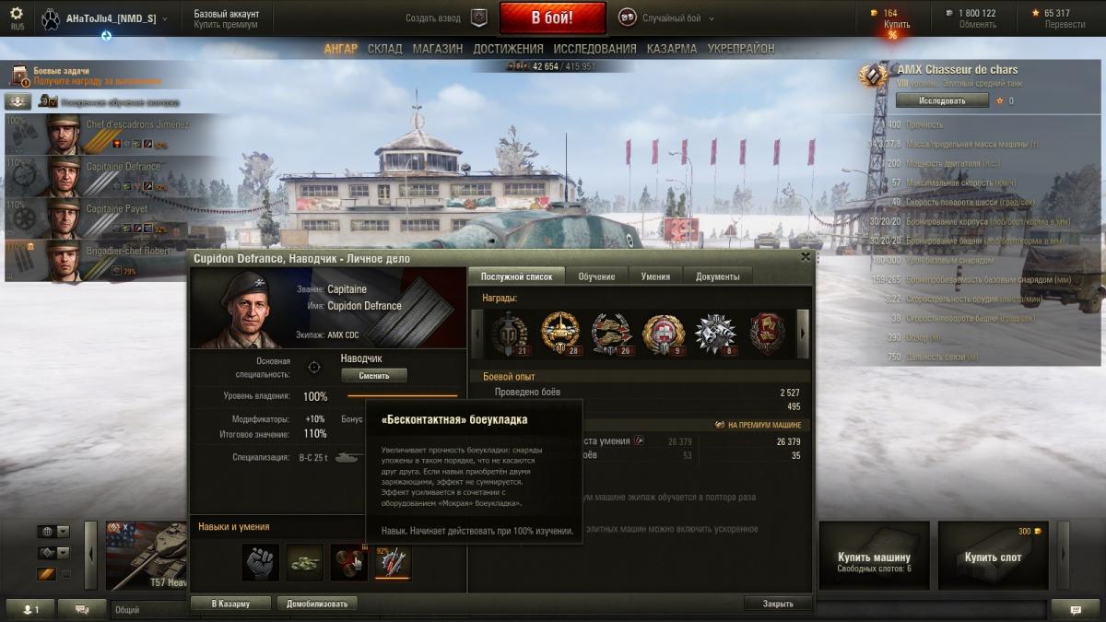The image size is (1106, 622).
Task: Click the platoon shield icon beside Создать взвод
Action: coord(478,18)
